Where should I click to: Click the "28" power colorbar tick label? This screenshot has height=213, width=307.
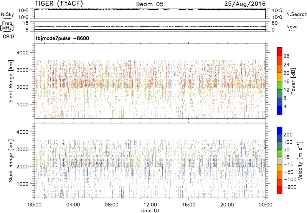click(286, 56)
